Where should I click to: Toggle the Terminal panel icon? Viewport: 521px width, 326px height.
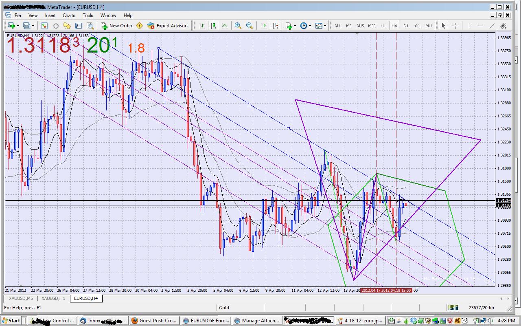click(x=79, y=26)
